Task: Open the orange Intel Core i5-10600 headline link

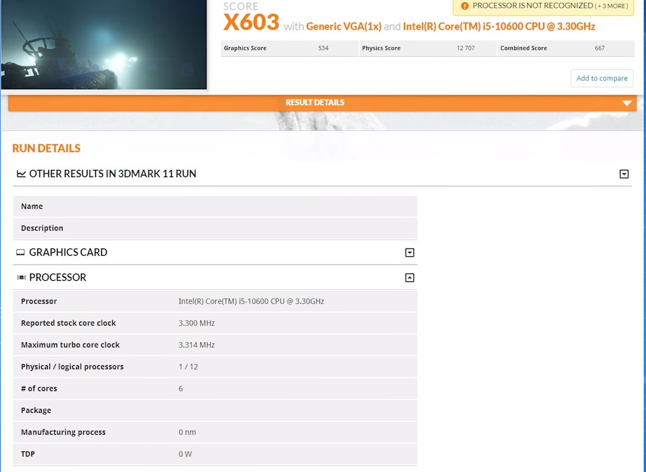Action: tap(499, 26)
